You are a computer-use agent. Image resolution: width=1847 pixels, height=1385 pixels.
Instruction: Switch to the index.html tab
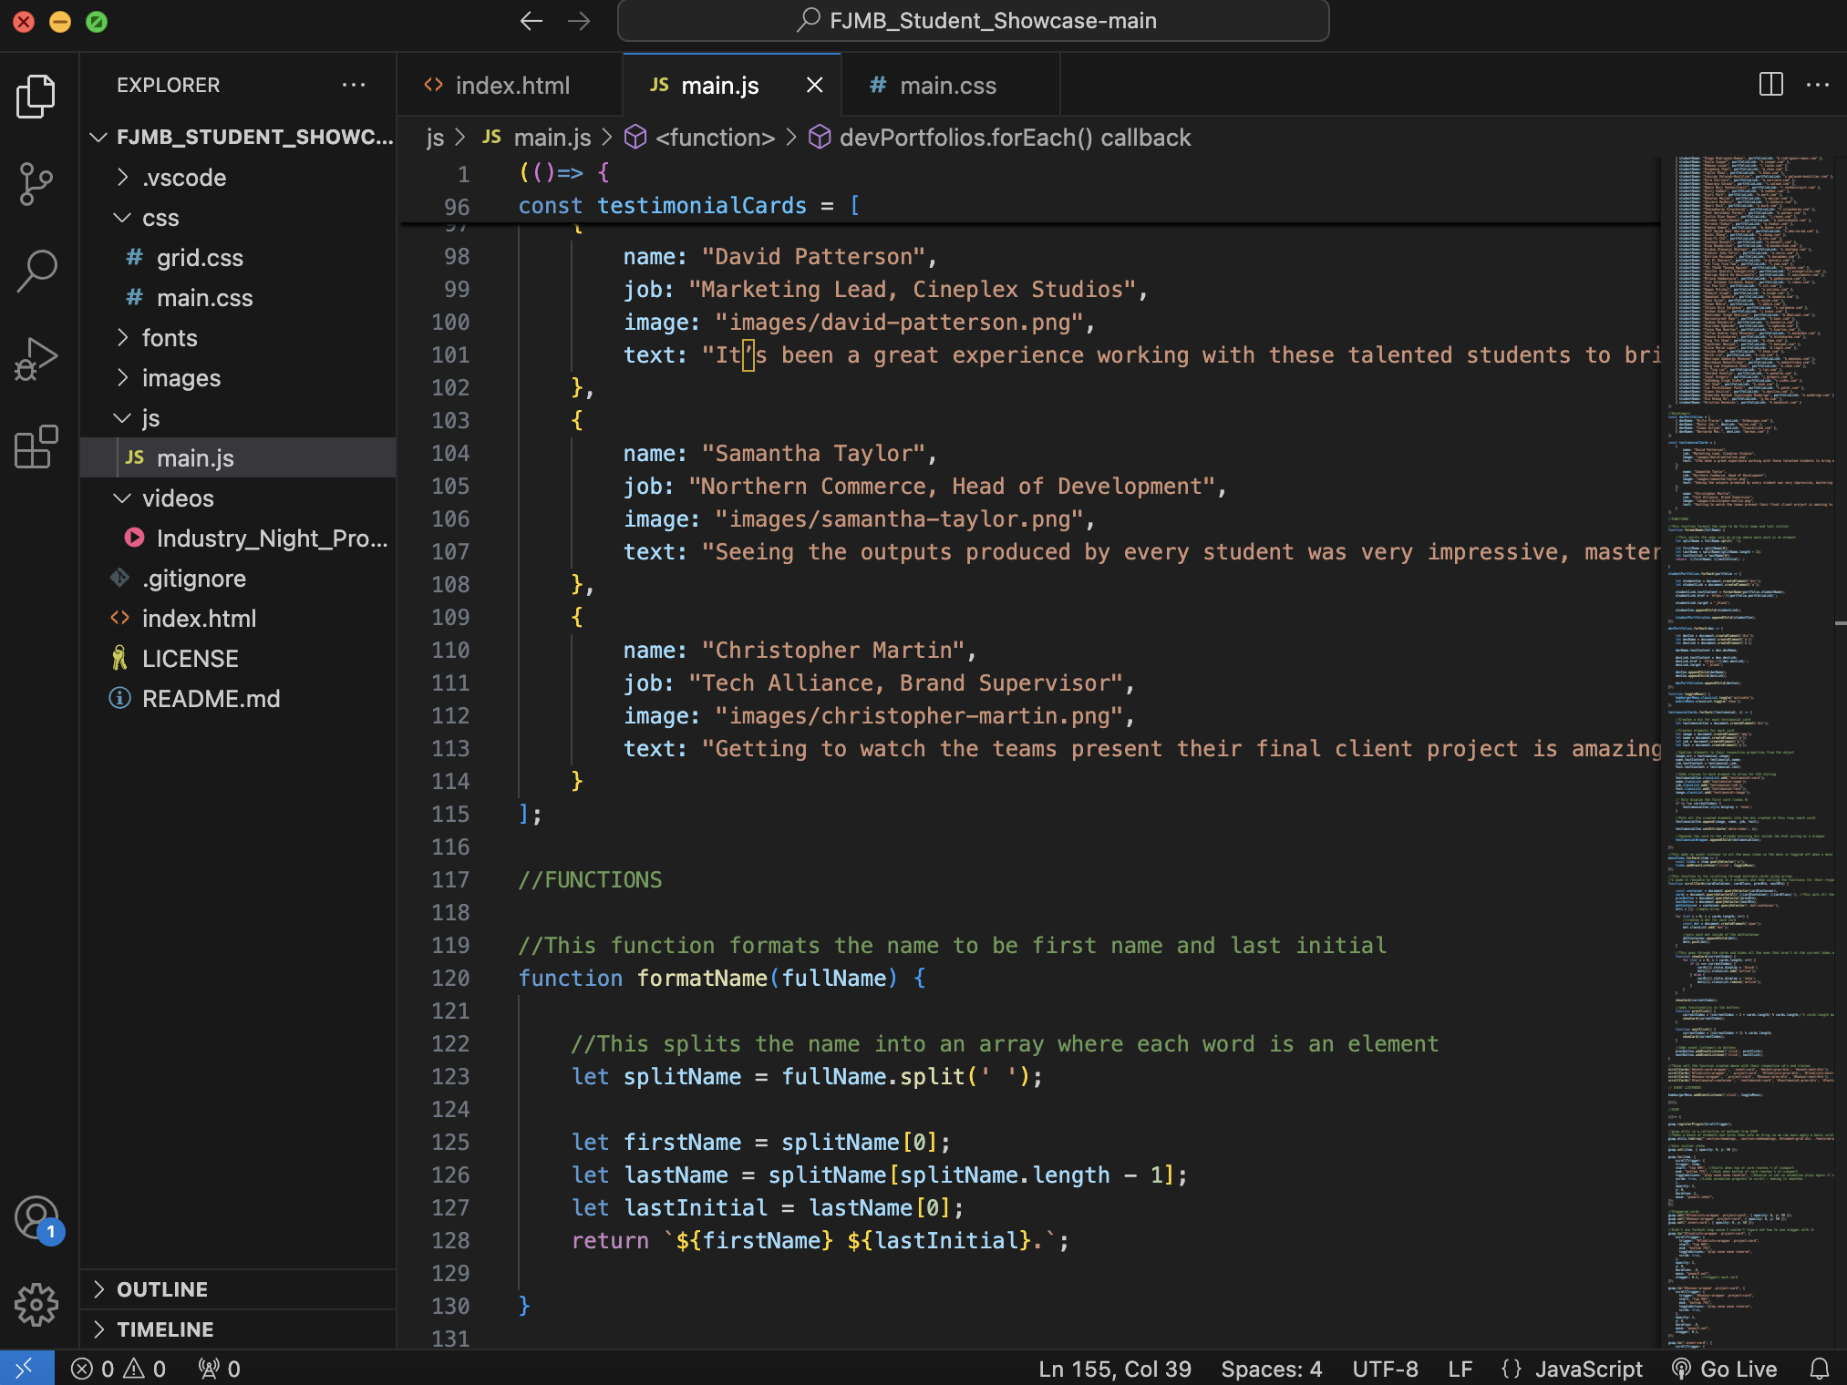point(511,86)
